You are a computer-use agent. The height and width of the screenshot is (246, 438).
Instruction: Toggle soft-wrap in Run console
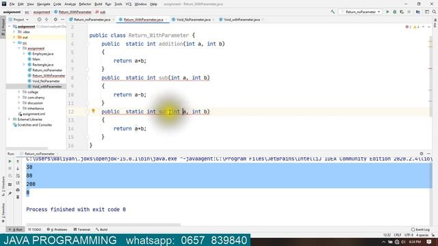point(18,176)
